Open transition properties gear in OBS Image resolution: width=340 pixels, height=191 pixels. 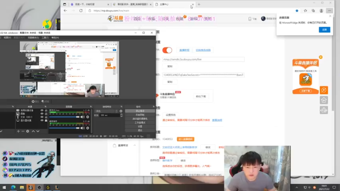121,111
